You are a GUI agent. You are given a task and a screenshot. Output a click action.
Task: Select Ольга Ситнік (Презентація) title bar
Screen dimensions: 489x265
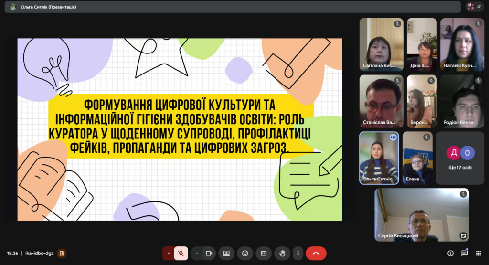tap(49, 7)
